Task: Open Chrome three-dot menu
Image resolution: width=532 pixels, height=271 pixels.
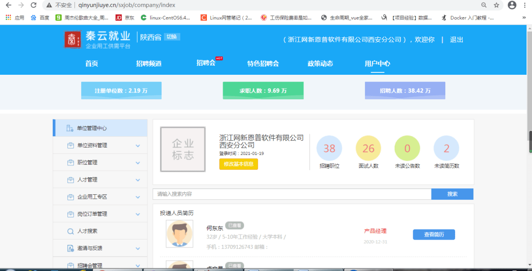Action: 525,5
